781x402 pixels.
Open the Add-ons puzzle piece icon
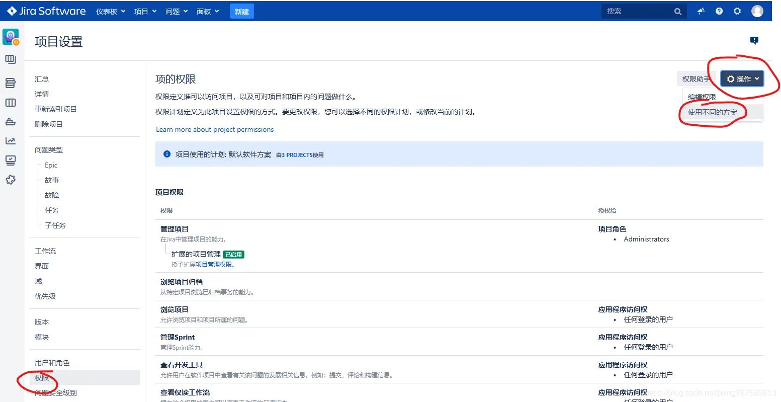pos(11,180)
